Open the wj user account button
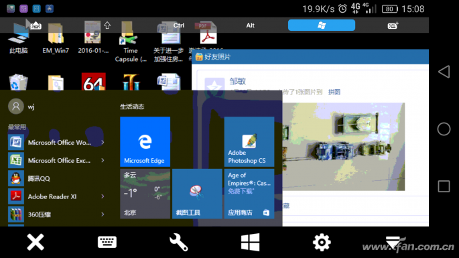This screenshot has height=258, width=459. coord(21,107)
